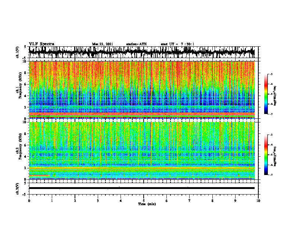Click the time axis tick label 8
291x225 pixels.
point(212,201)
